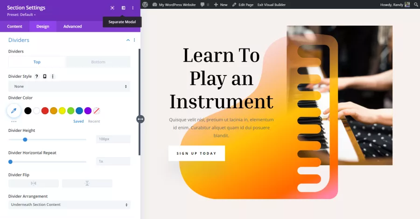
Task: Open the Divider Color eyedropper picker
Action: click(14, 110)
